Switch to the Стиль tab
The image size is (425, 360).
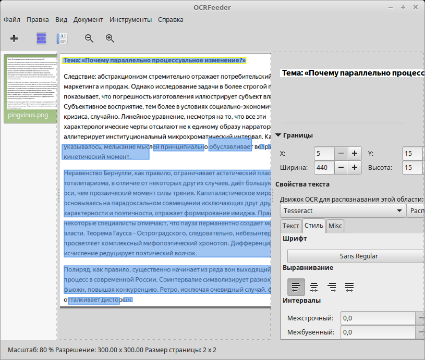pyautogui.click(x=314, y=226)
